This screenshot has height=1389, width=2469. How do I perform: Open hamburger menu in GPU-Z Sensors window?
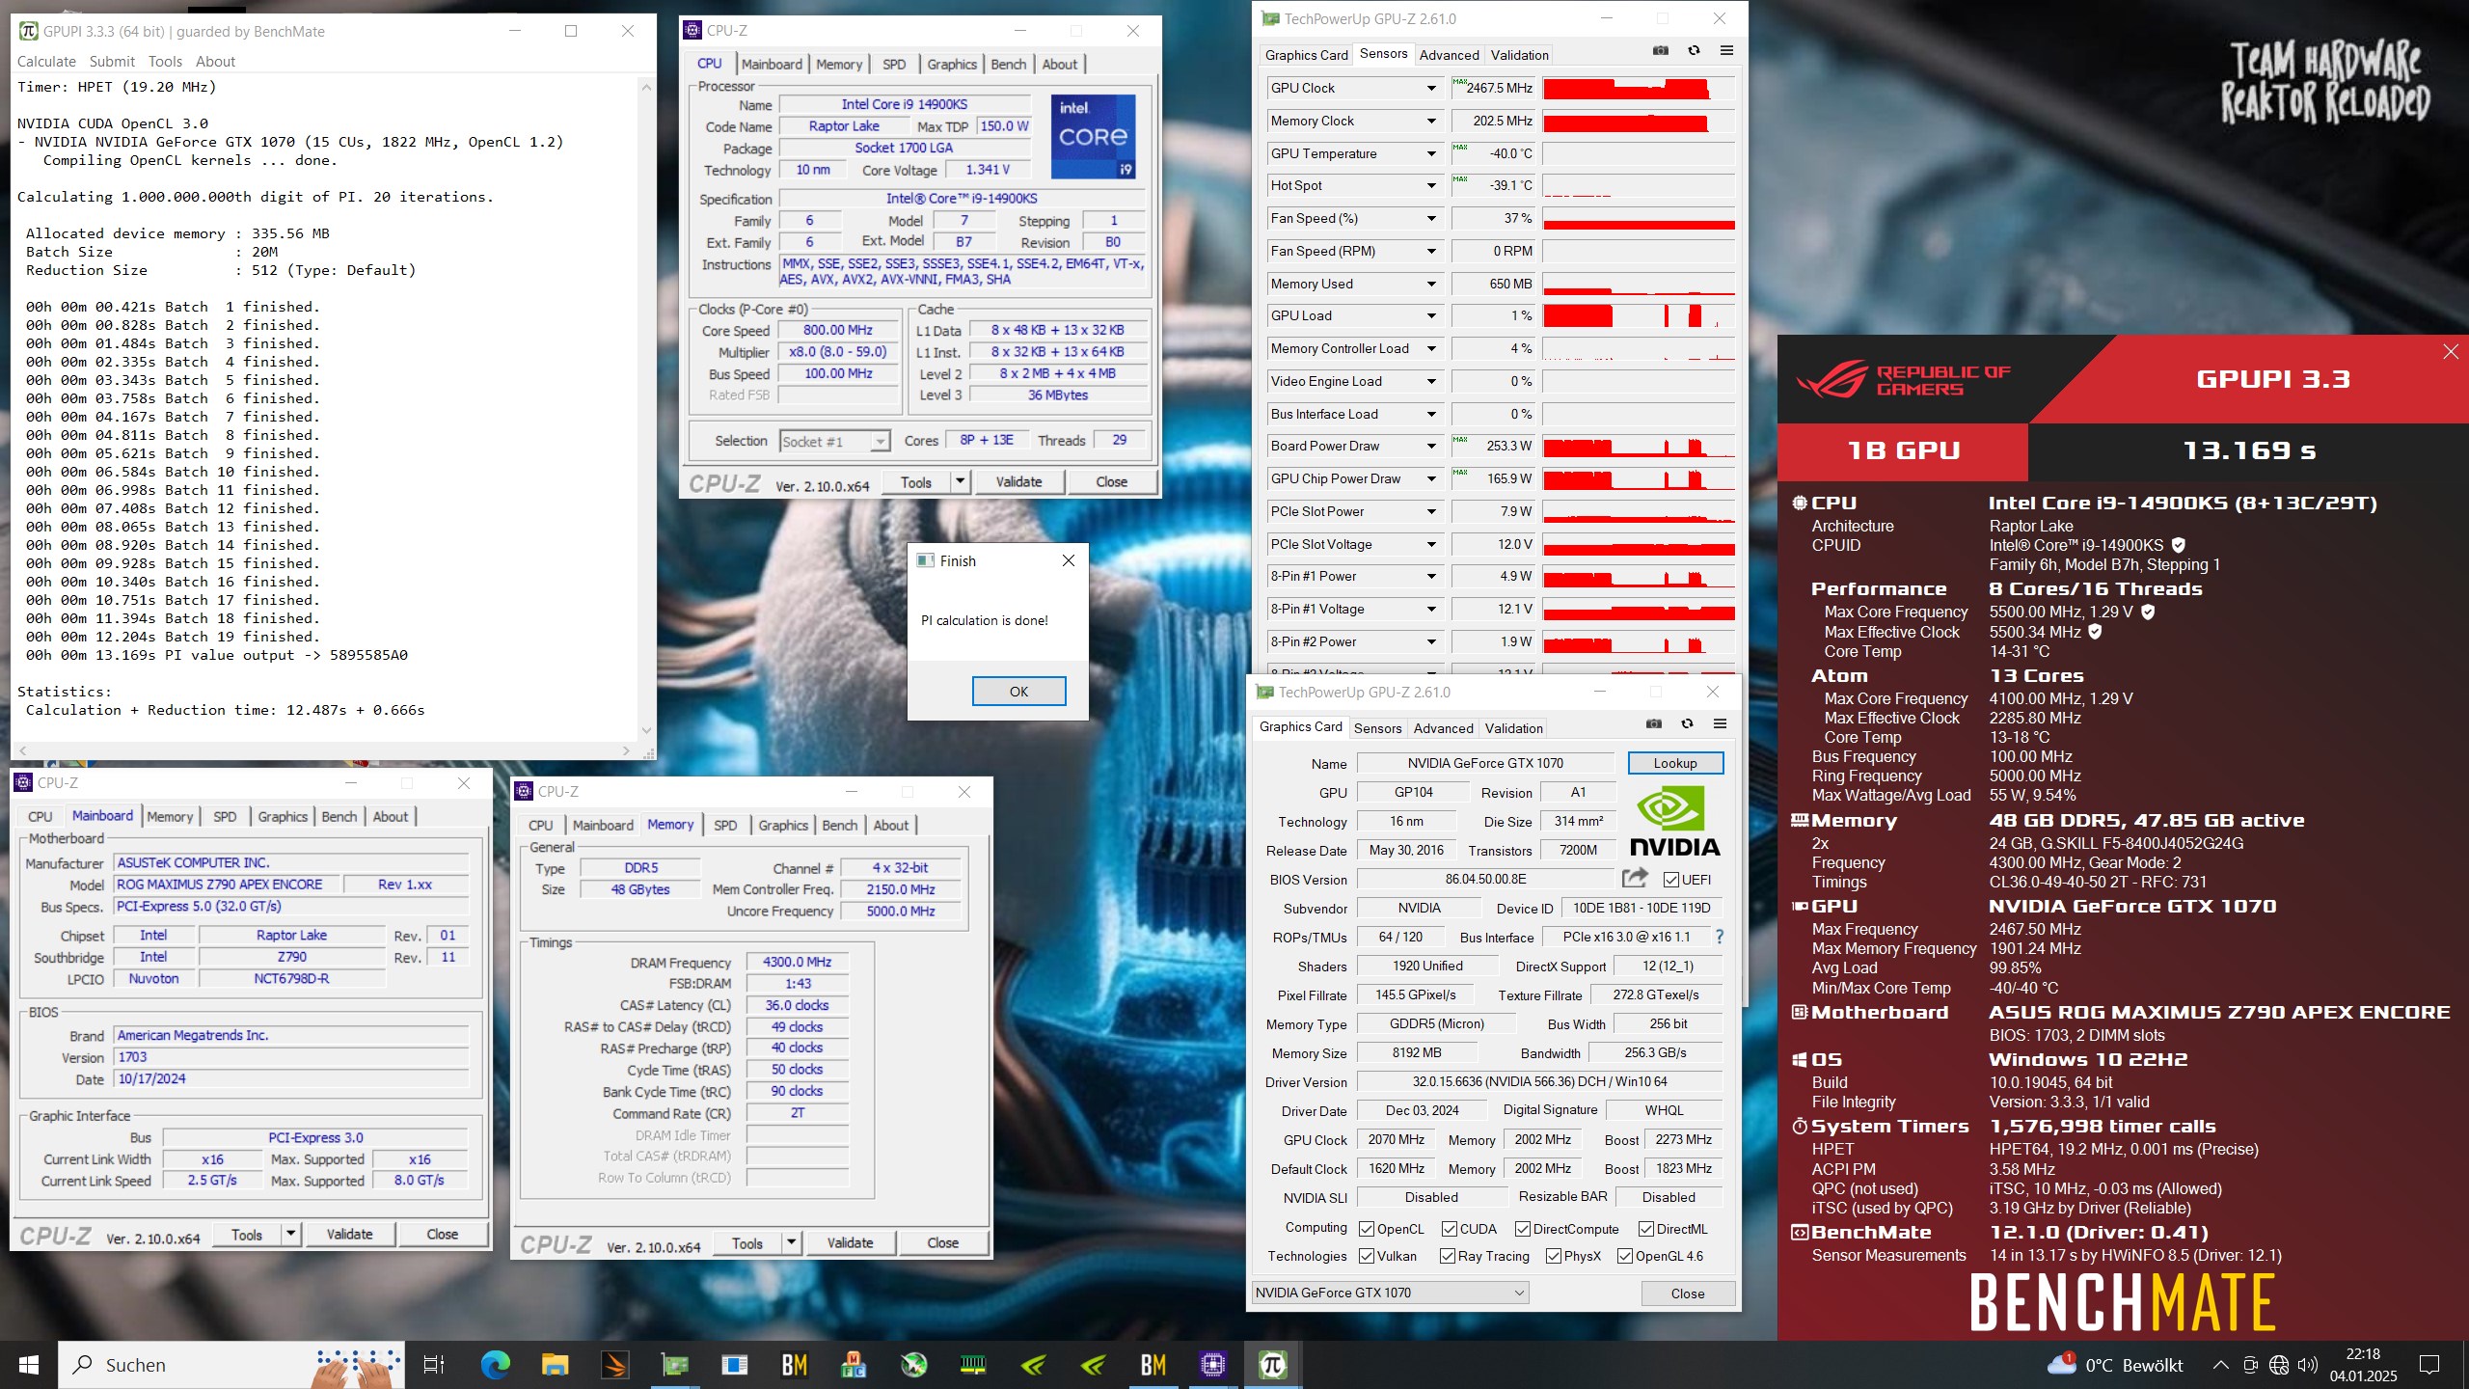(x=1726, y=51)
